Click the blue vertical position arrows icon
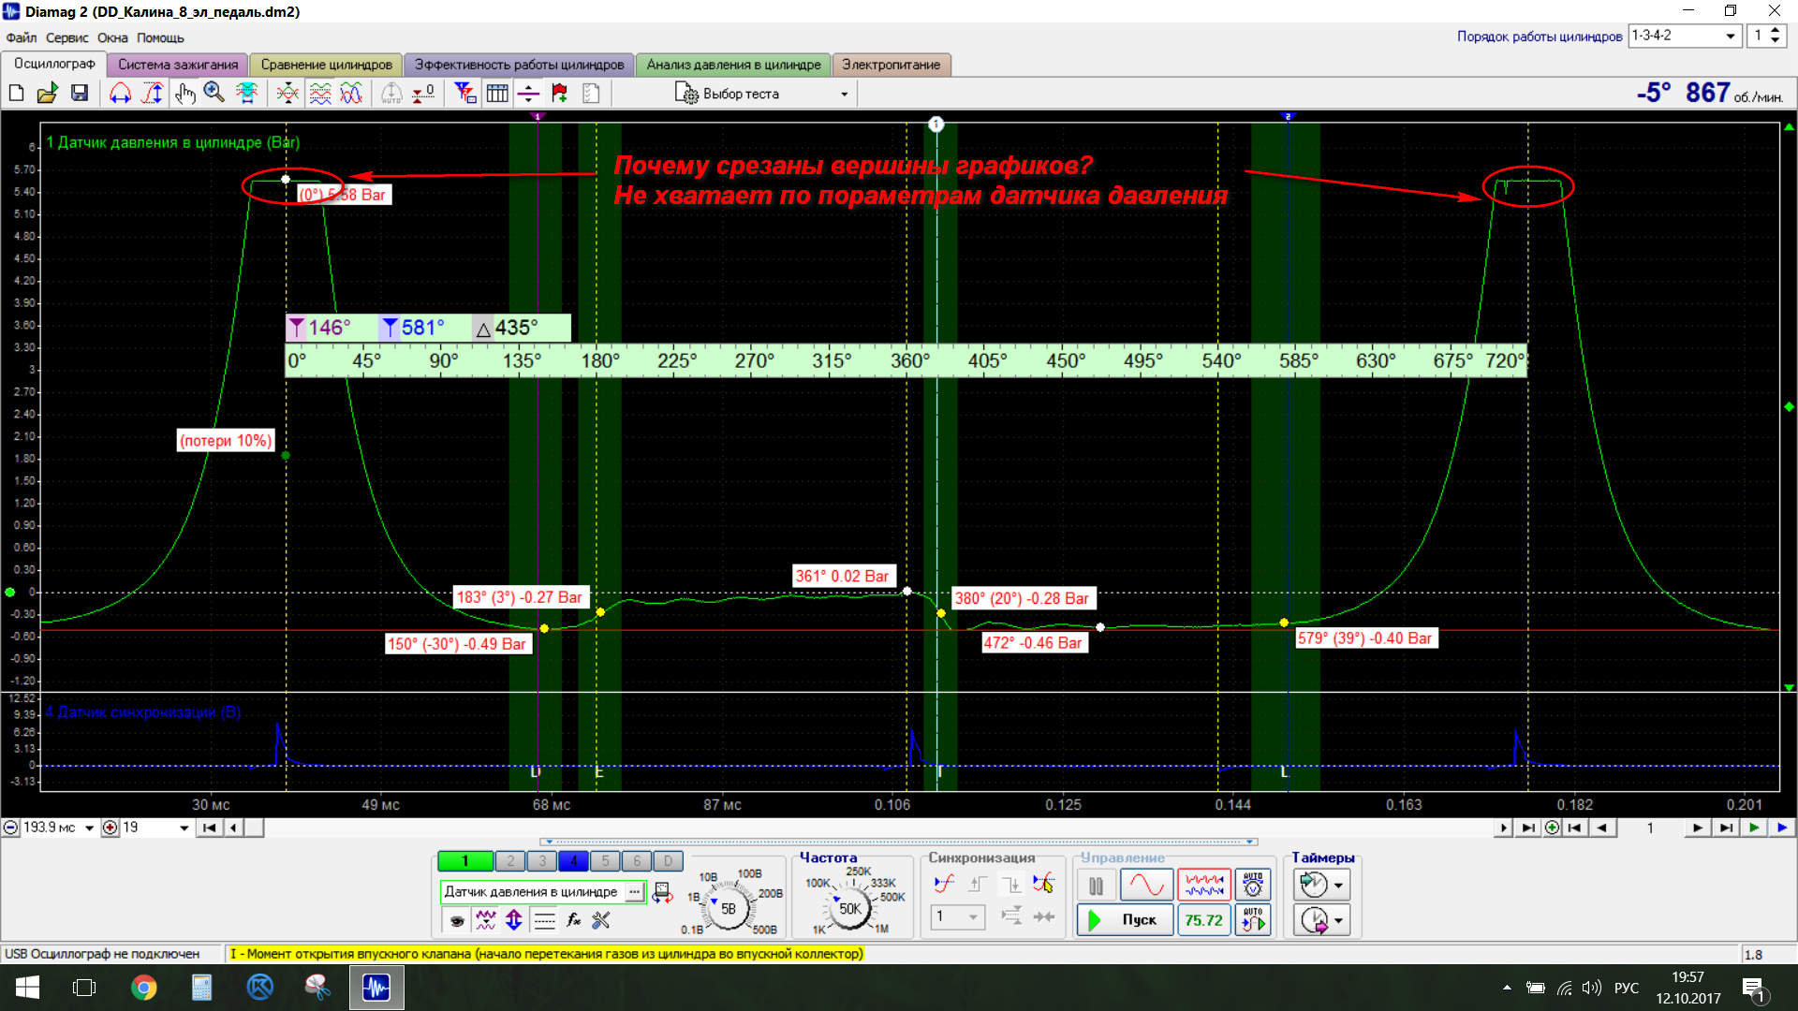 [514, 921]
